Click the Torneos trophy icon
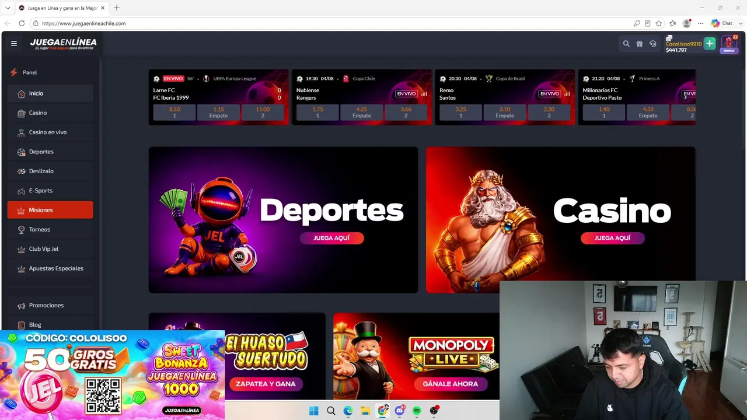The height and width of the screenshot is (420, 747). [22, 229]
